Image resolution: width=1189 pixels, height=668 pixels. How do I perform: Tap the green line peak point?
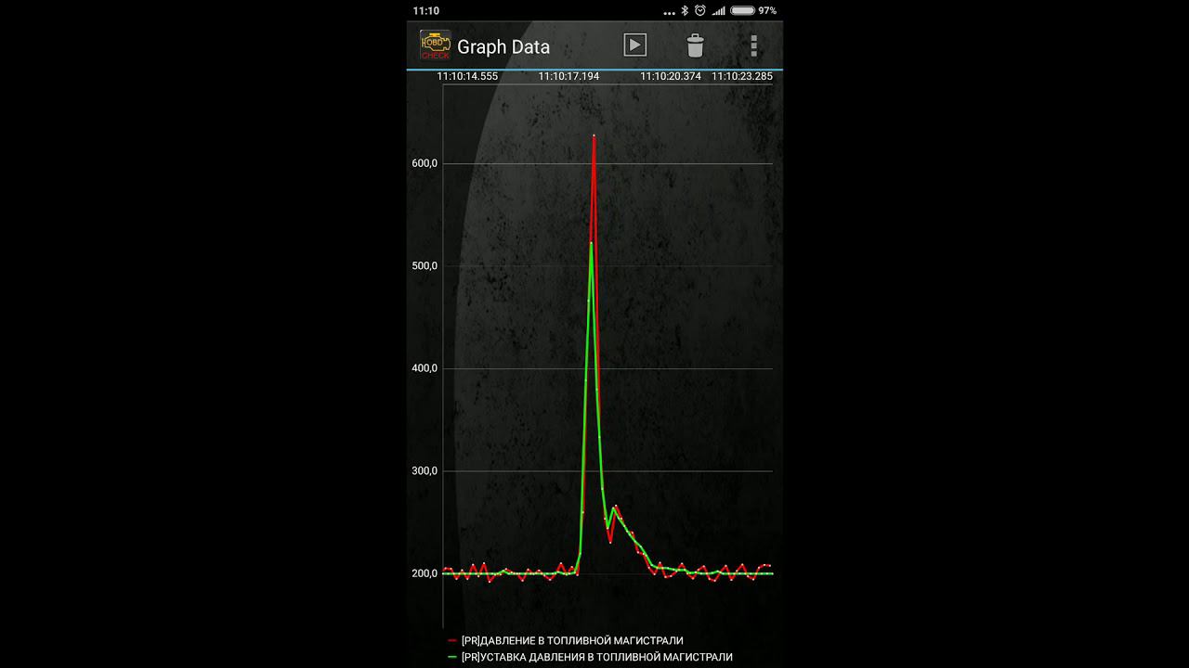pos(591,243)
